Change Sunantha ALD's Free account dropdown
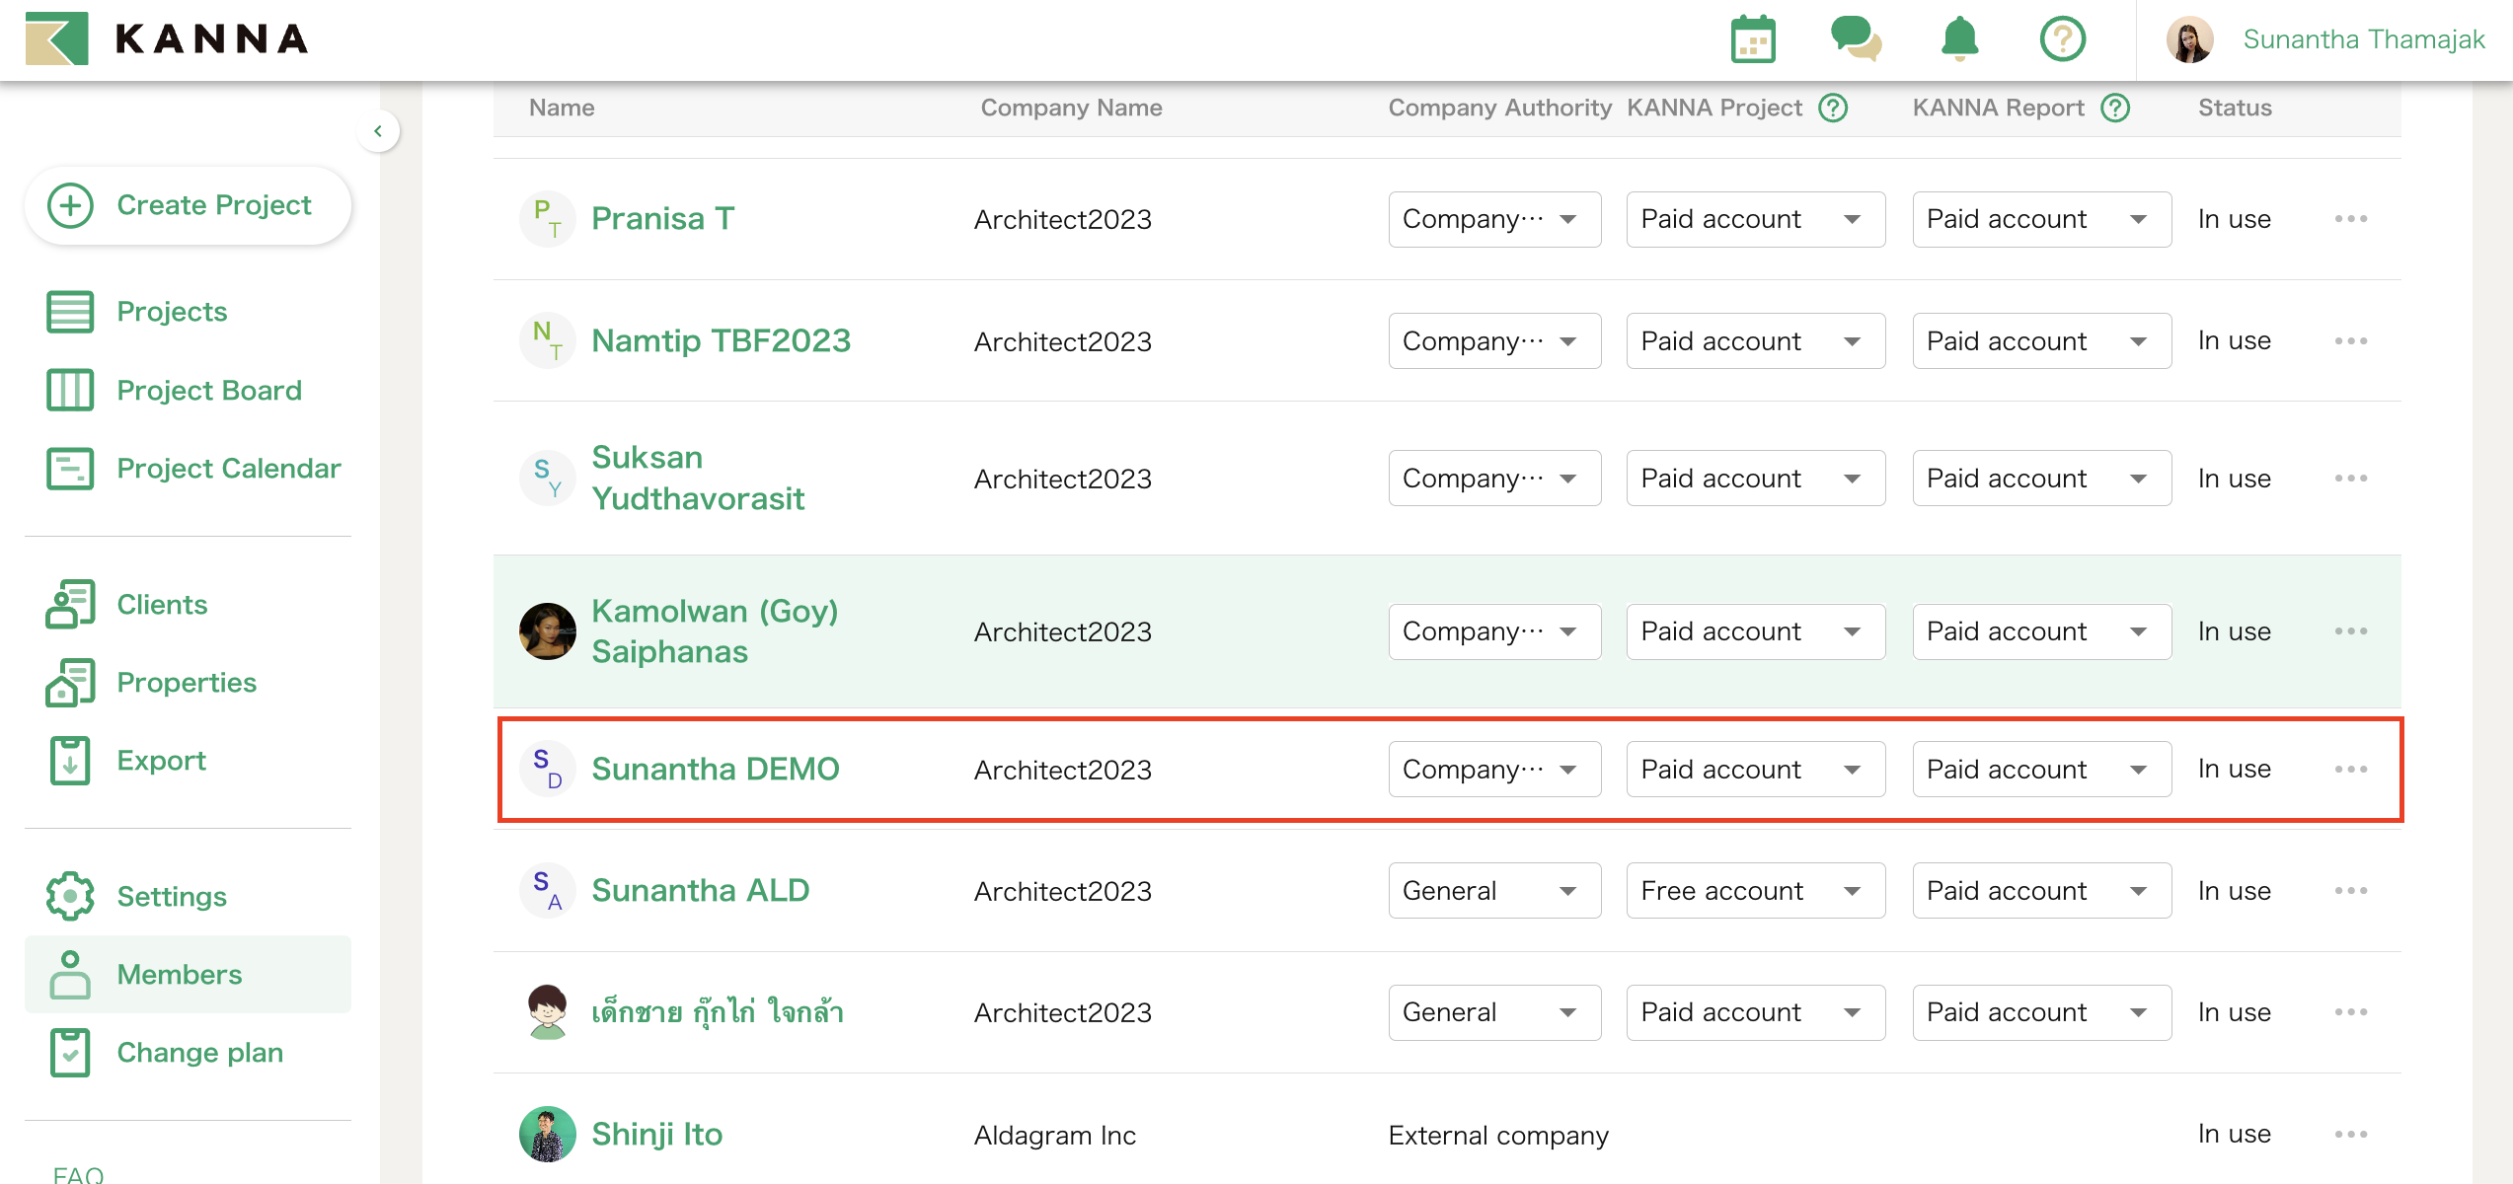The height and width of the screenshot is (1184, 2513). [x=1755, y=890]
